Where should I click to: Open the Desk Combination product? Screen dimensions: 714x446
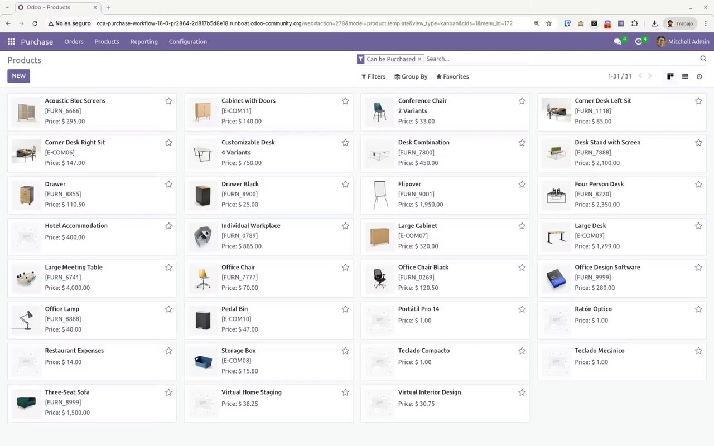point(445,153)
